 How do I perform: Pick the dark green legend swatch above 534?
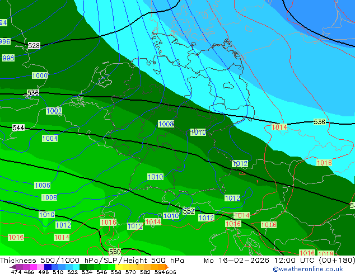click(x=83, y=267)
